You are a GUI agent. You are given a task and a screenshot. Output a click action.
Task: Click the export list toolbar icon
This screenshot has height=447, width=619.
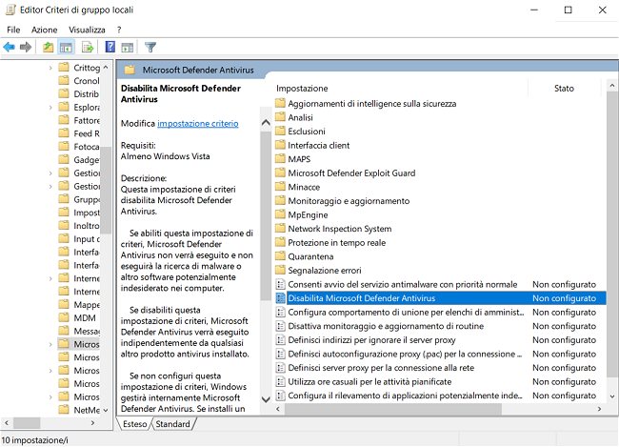click(88, 48)
